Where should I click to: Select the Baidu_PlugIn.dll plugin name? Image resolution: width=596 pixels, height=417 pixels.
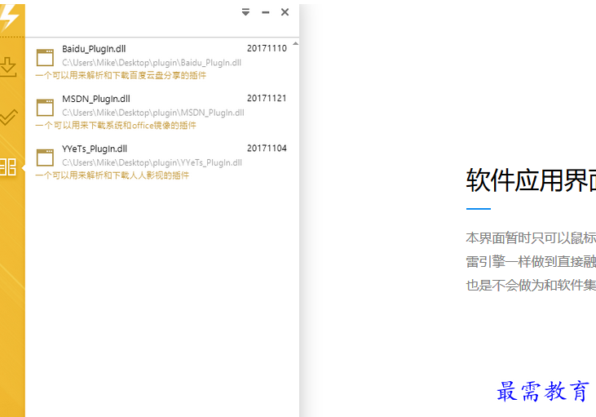(94, 49)
